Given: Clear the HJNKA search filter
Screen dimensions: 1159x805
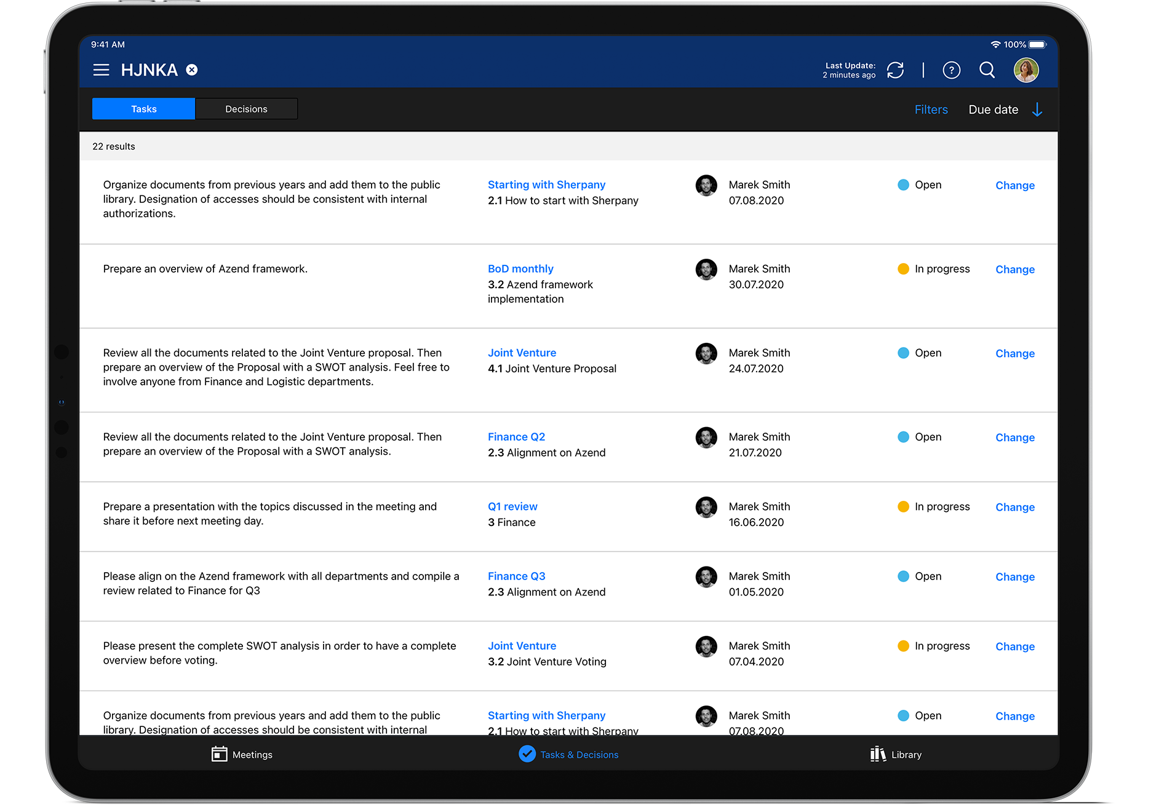Looking at the screenshot, I should point(191,69).
